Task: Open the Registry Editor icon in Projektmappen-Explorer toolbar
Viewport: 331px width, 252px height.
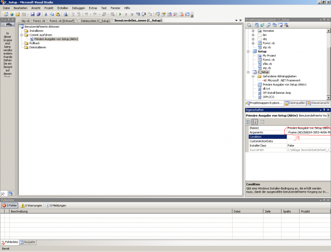Action: point(262,25)
